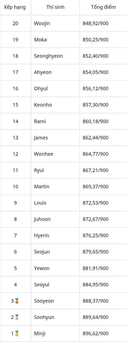Click the silver medal icon at rank 2
The height and width of the screenshot is (342, 127).
pos(17,317)
